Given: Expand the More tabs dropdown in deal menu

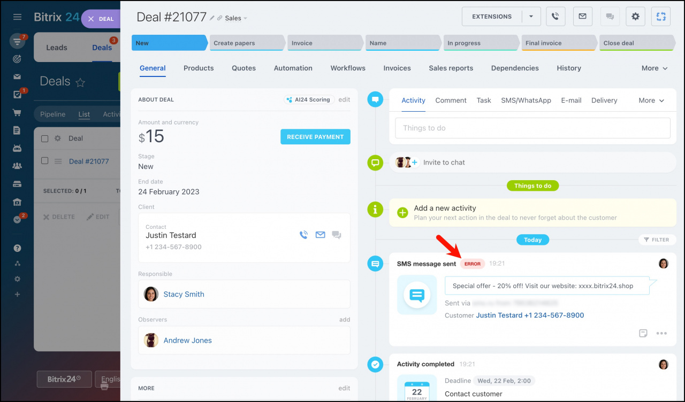Looking at the screenshot, I should 654,68.
